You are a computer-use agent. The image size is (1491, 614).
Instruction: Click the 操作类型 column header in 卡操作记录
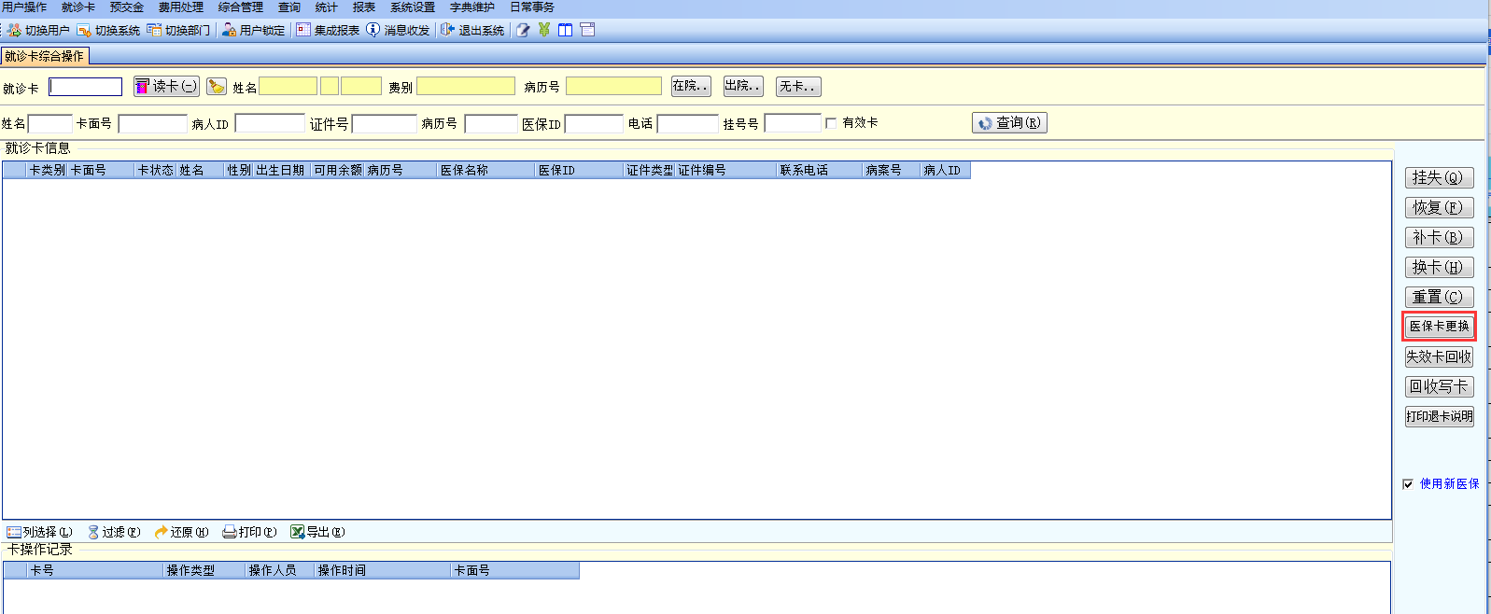tap(204, 570)
